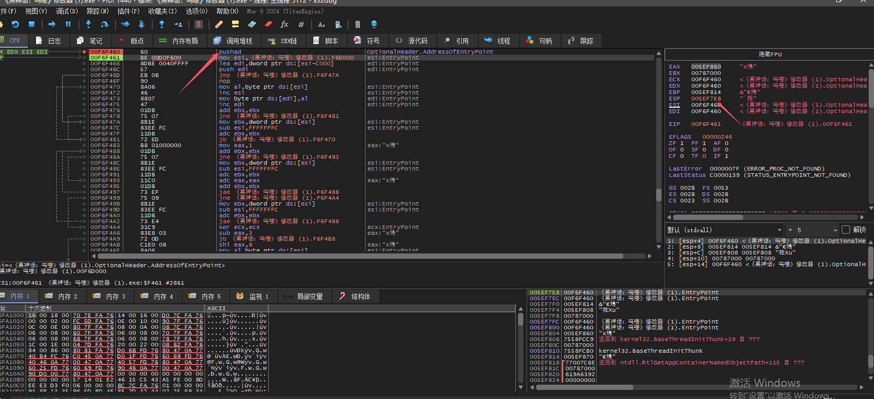The width and height of the screenshot is (874, 399).
Task: Click the step over icon
Action: [x=105, y=24]
